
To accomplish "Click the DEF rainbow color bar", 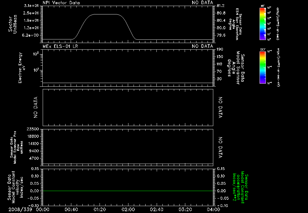I will (x=263, y=67).
